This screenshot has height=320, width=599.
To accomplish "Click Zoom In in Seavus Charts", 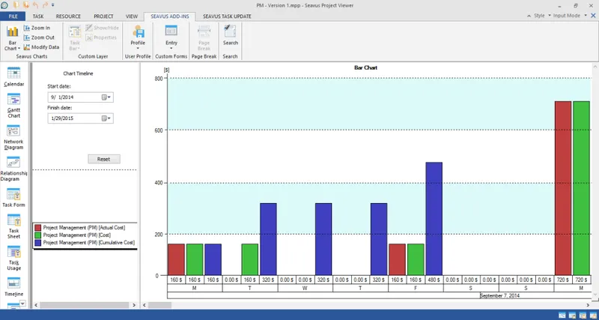I will point(37,28).
